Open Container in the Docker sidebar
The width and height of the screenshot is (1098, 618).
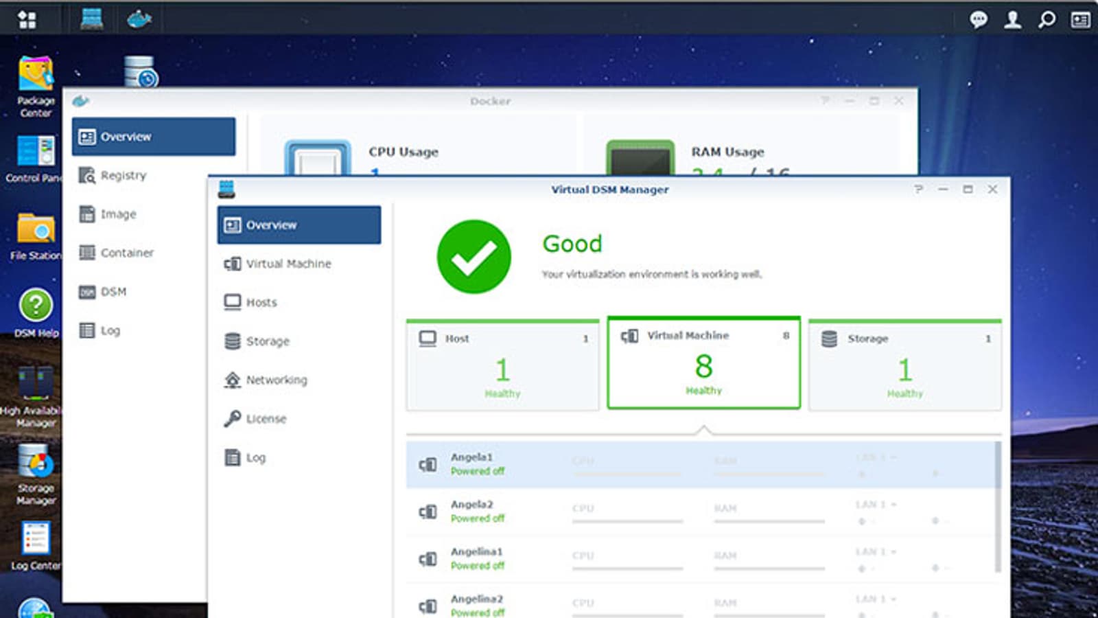154,253
